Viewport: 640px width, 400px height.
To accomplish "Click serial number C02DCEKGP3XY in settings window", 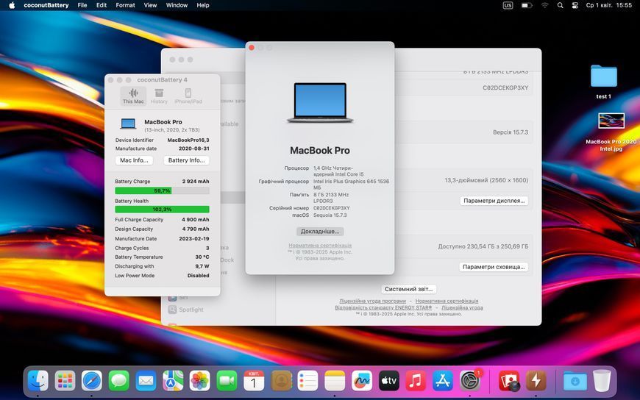I will [505, 87].
